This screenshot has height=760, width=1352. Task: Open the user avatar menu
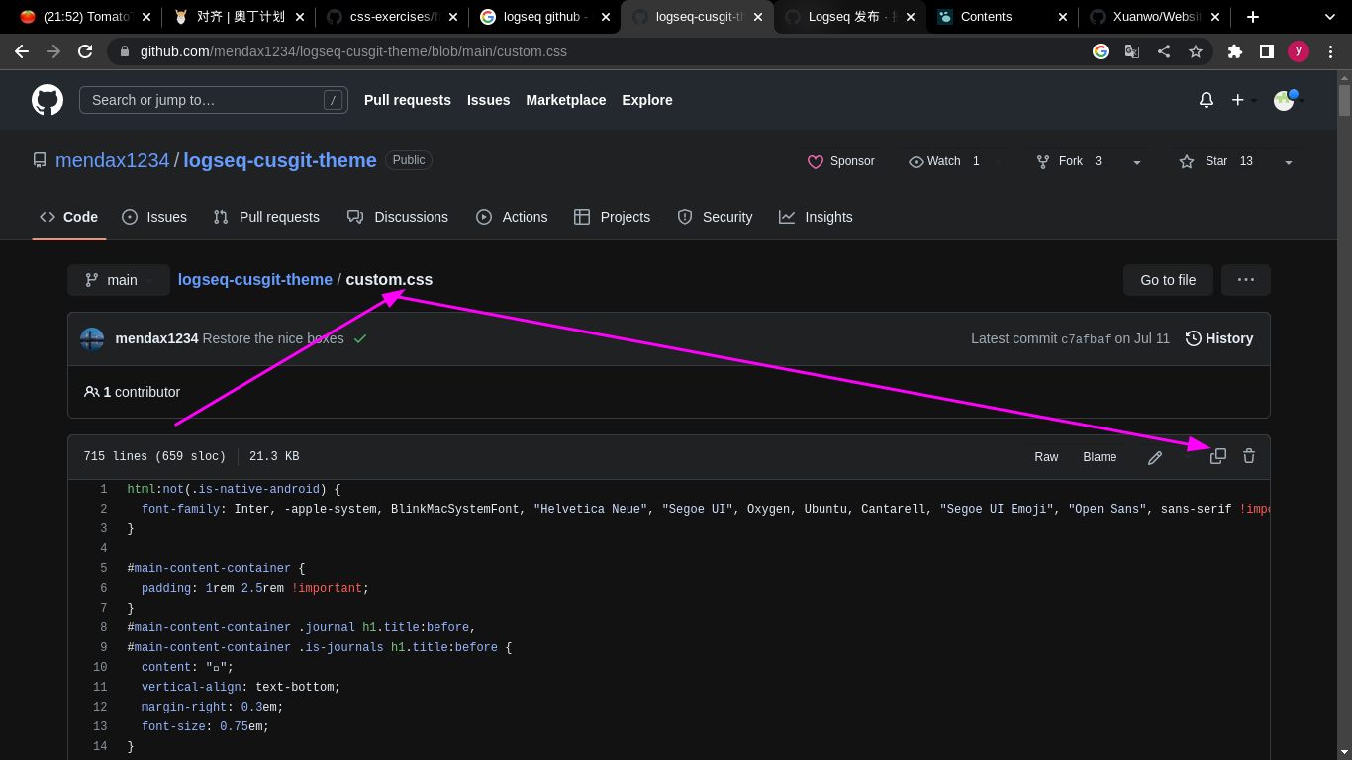1290,100
